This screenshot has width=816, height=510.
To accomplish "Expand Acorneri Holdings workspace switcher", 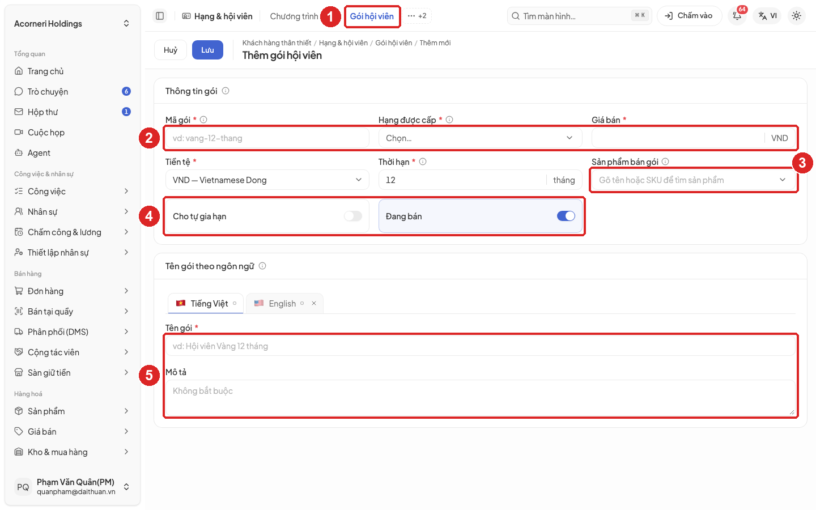I will 73,24.
